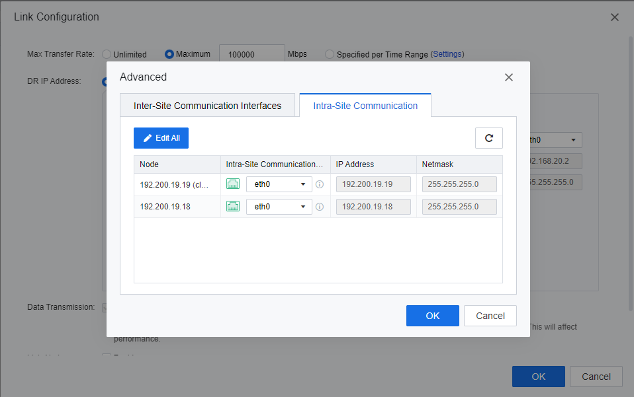
Task: Click the Max Transfer Rate Mbps field
Action: 251,55
